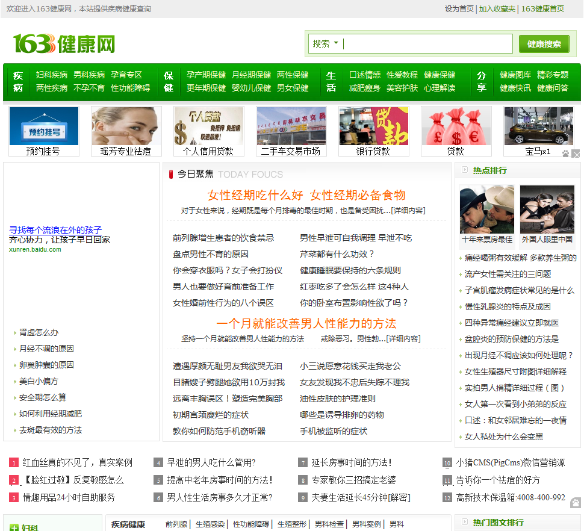Open headline 一个月就能改善男人性能力的方法
The height and width of the screenshot is (531, 584).
click(306, 323)
